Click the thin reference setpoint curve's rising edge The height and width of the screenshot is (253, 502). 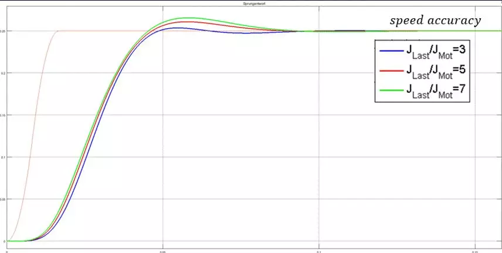pyautogui.click(x=33, y=136)
